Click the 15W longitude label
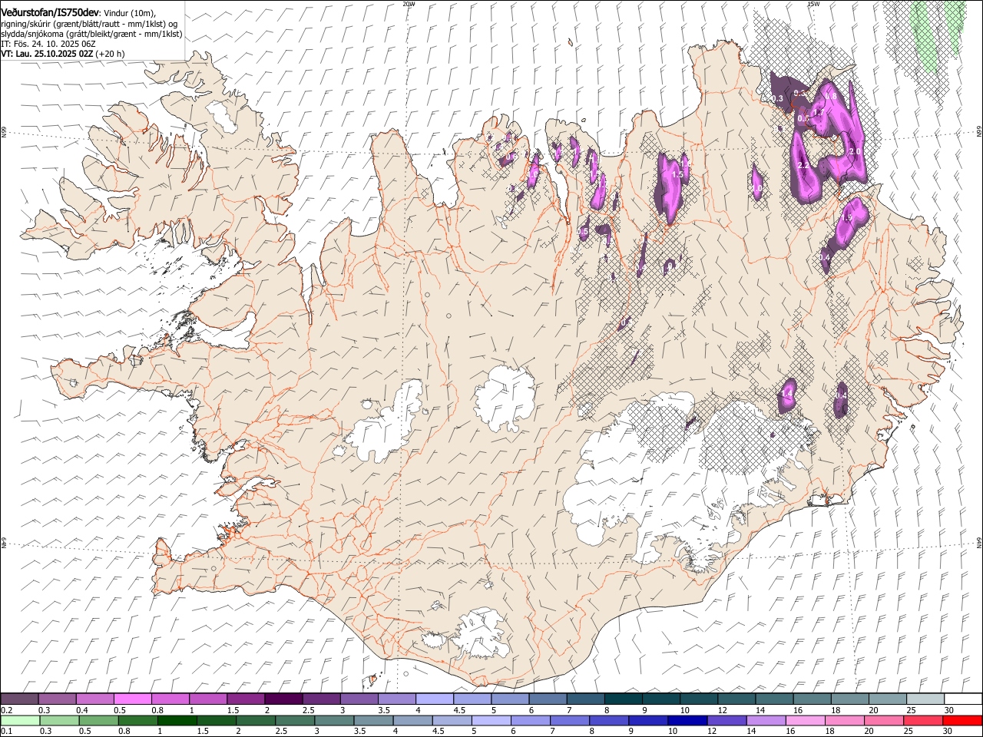Image resolution: width=983 pixels, height=737 pixels. point(813,4)
